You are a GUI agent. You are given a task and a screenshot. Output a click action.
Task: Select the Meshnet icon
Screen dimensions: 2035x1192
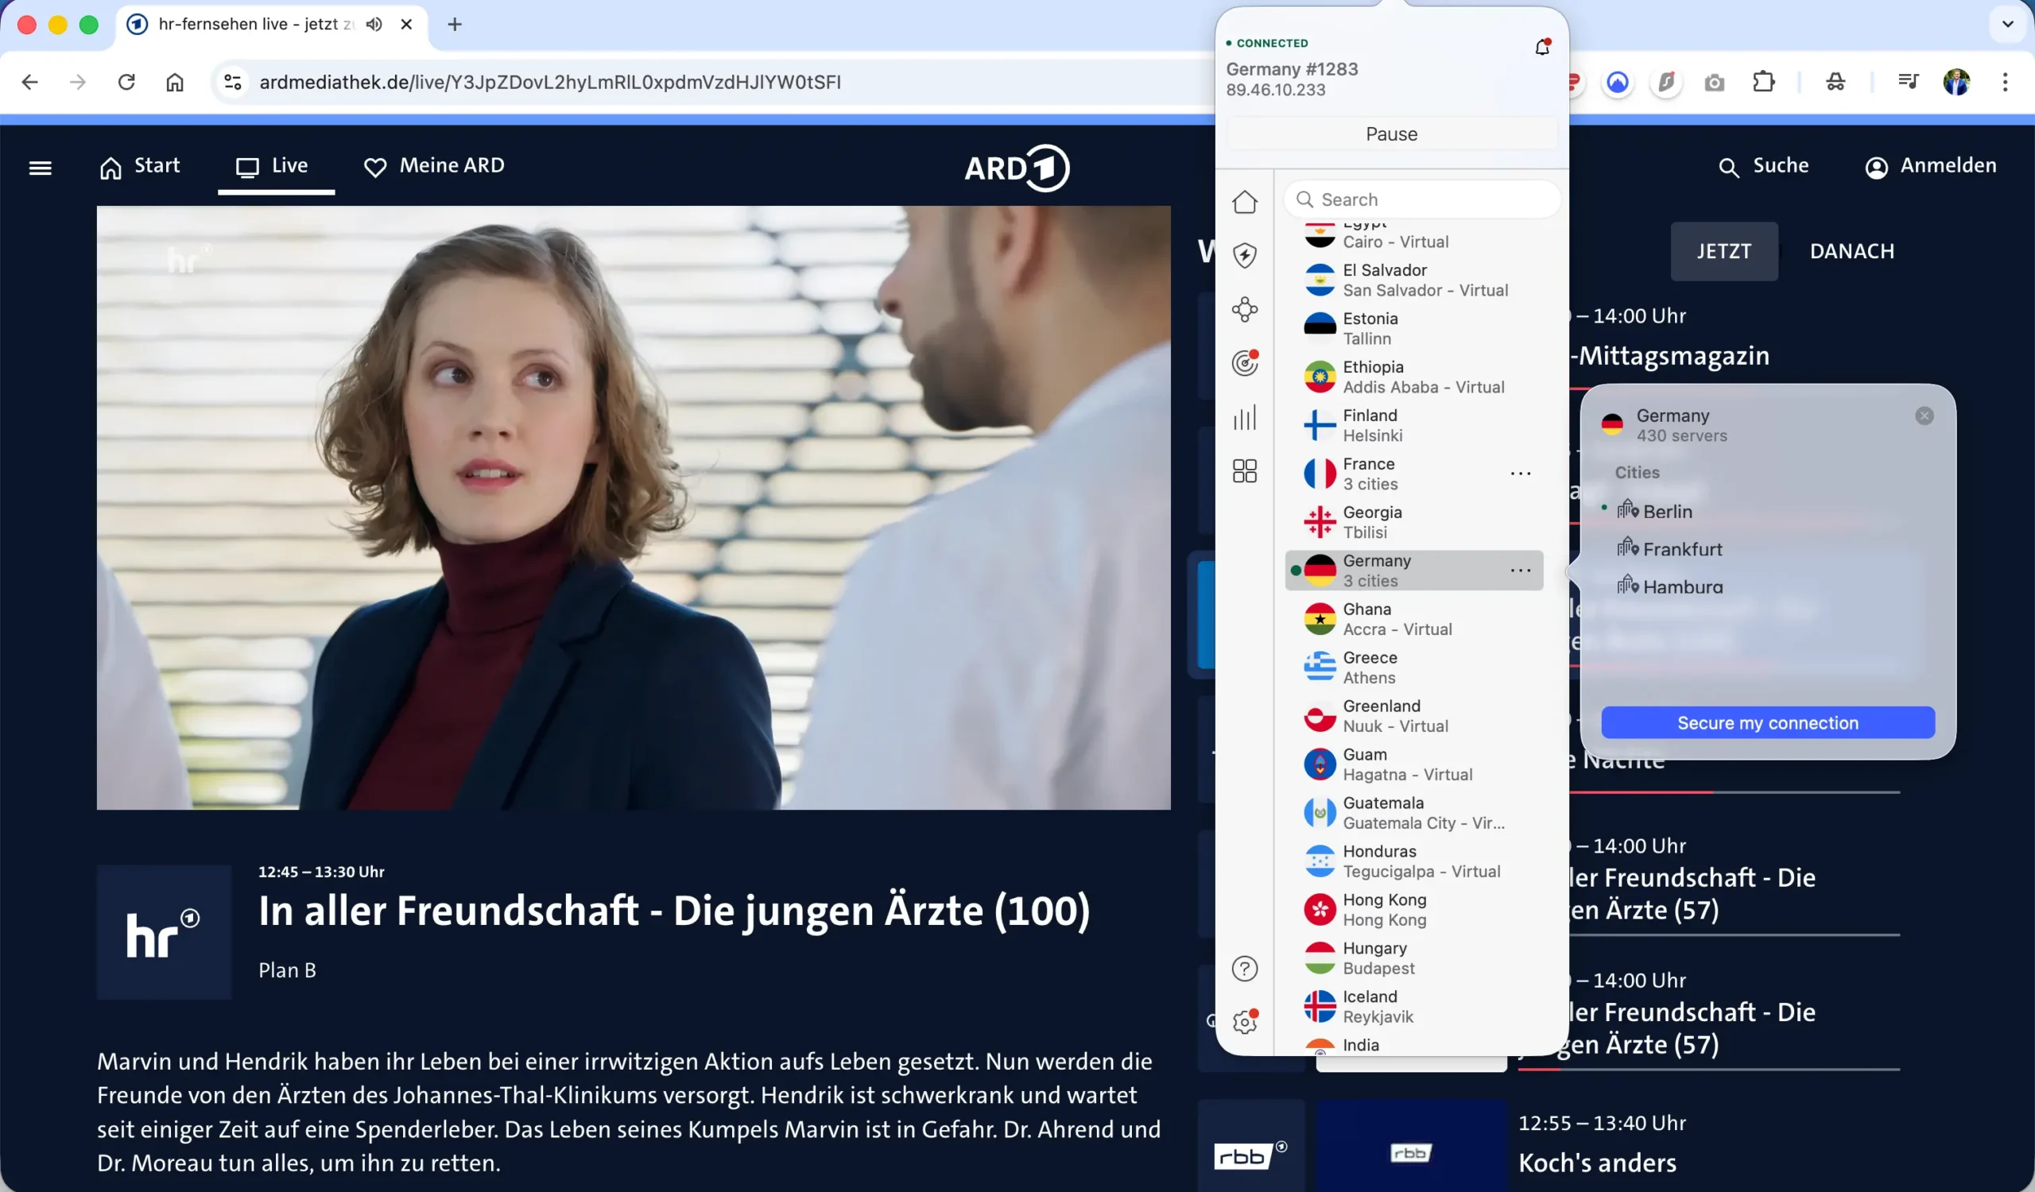click(1245, 309)
